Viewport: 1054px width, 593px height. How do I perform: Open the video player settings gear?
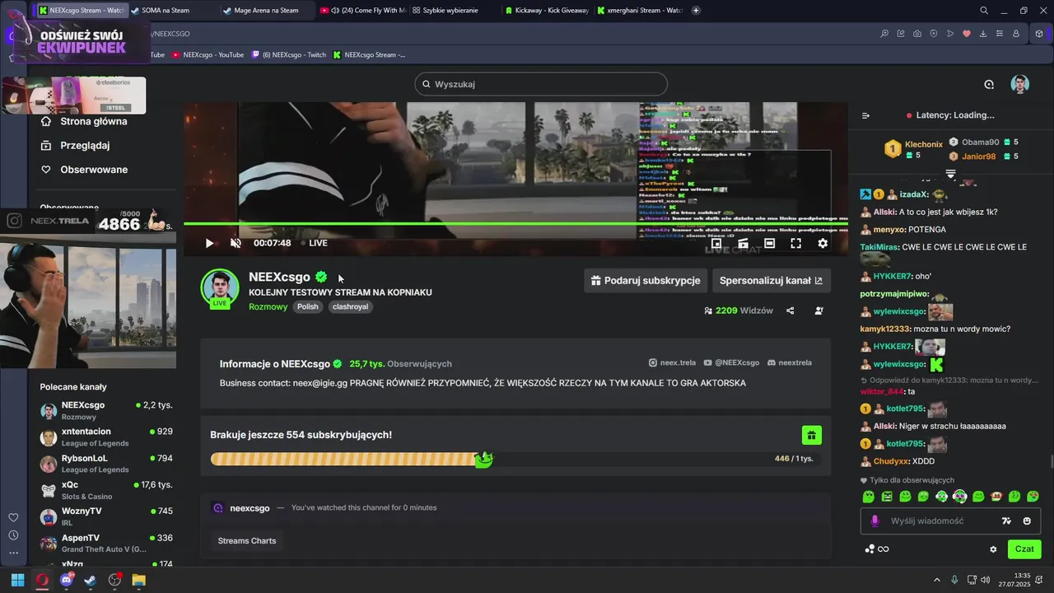(x=823, y=243)
